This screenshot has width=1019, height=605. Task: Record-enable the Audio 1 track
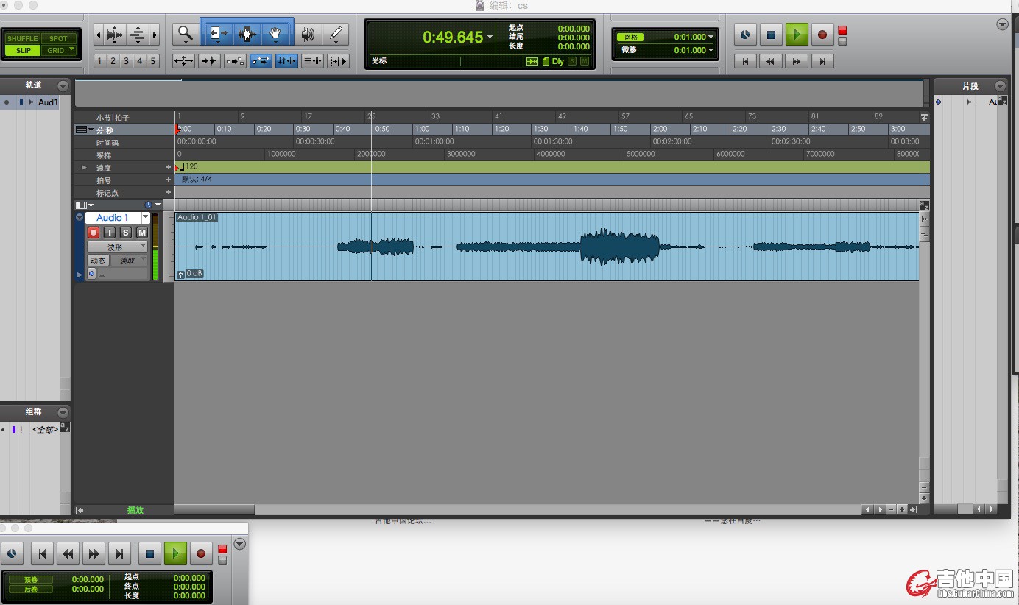pyautogui.click(x=94, y=233)
